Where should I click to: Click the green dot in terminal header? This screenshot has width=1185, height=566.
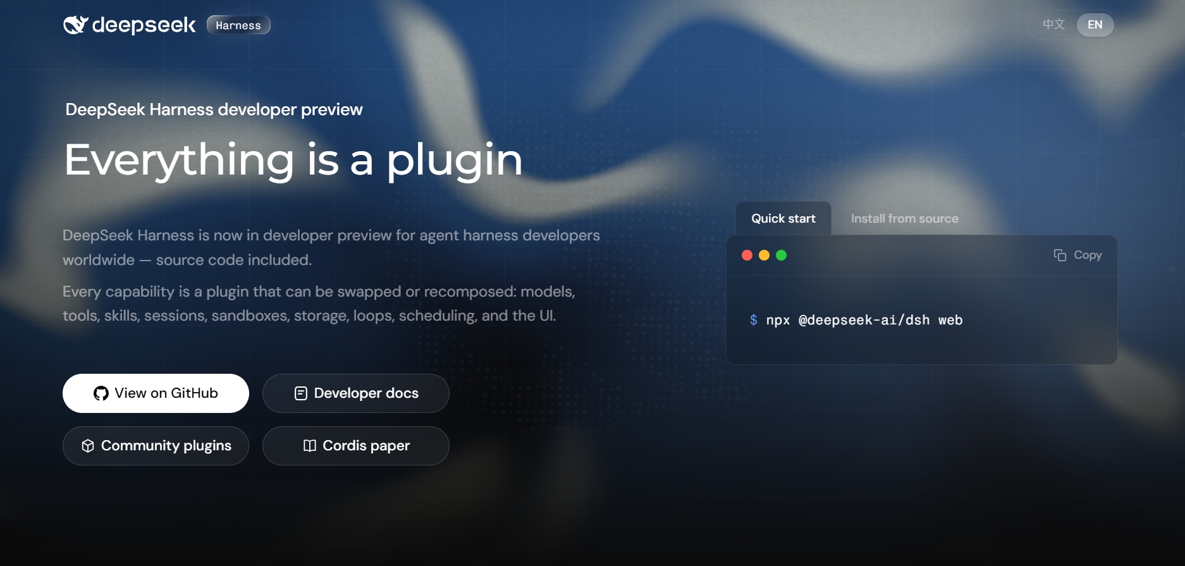pyautogui.click(x=781, y=255)
